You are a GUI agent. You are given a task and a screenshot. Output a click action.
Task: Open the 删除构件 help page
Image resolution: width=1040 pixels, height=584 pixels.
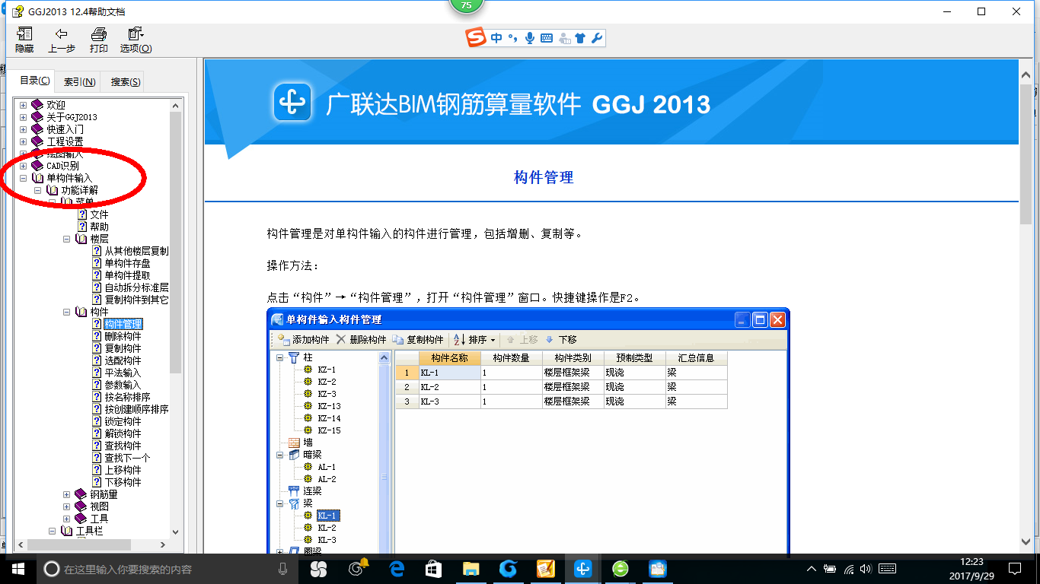123,336
